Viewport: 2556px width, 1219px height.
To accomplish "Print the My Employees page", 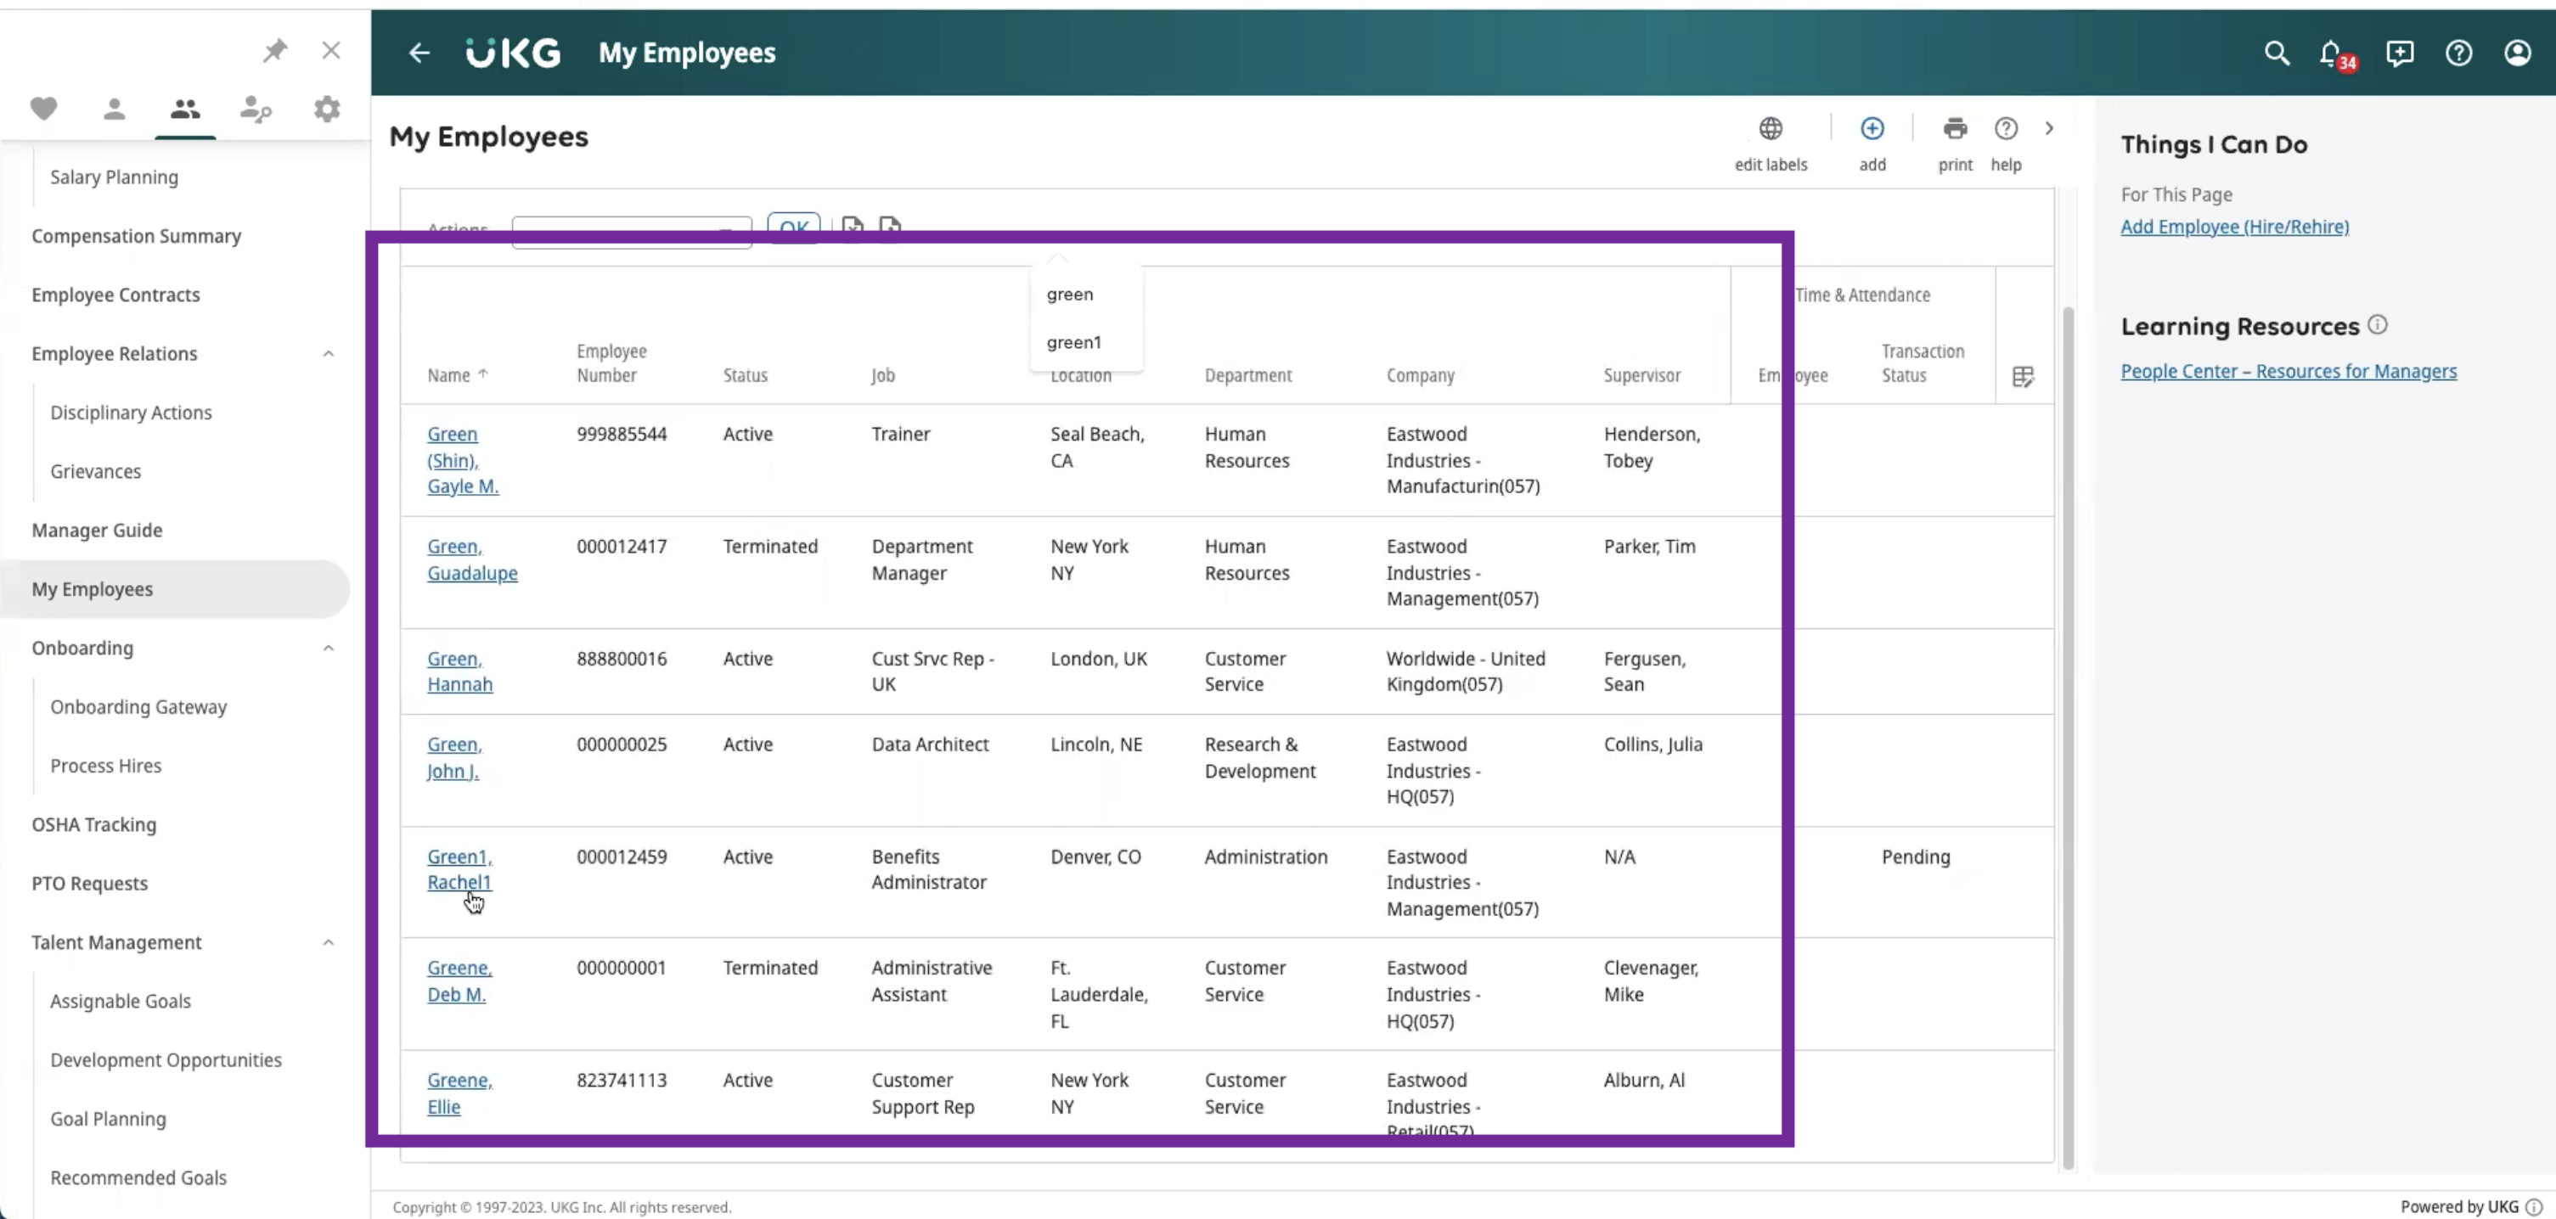I will click(1955, 129).
